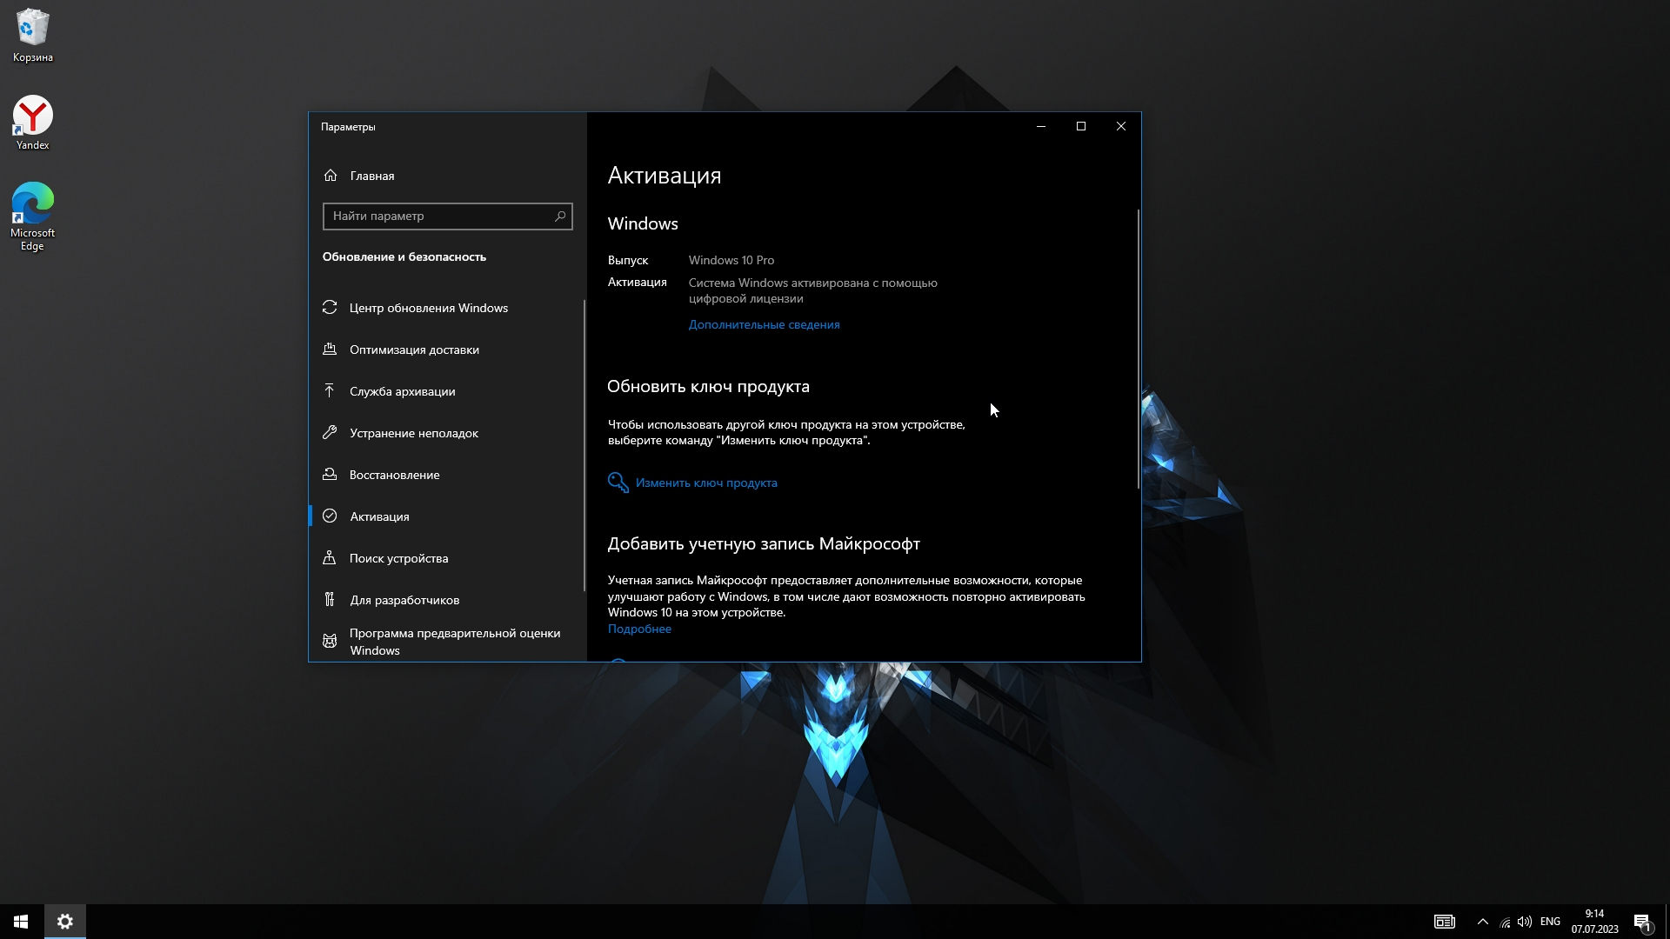Click the Backup (Служба архивации) icon
Viewport: 1670px width, 939px height.
[x=330, y=391]
